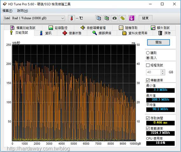This screenshot has height=152, width=181.
Task: Toggle the 存取時間 checkbox
Action: tap(148, 118)
